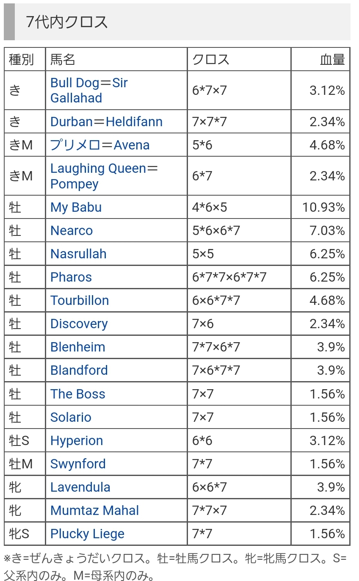This screenshot has width=359, height=581.
Task: Open Laughing Queen=Pompey entry
Action: click(x=104, y=176)
